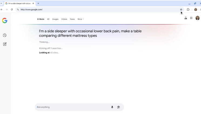Select the News search tab
The width and height of the screenshot is (201, 114).
pyautogui.click(x=72, y=19)
